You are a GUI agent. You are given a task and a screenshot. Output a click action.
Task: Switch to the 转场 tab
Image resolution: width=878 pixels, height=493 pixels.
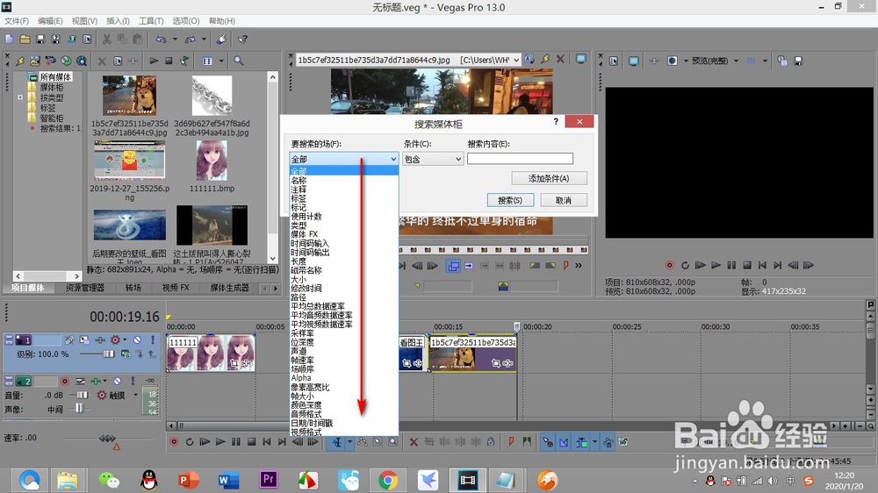click(x=133, y=288)
